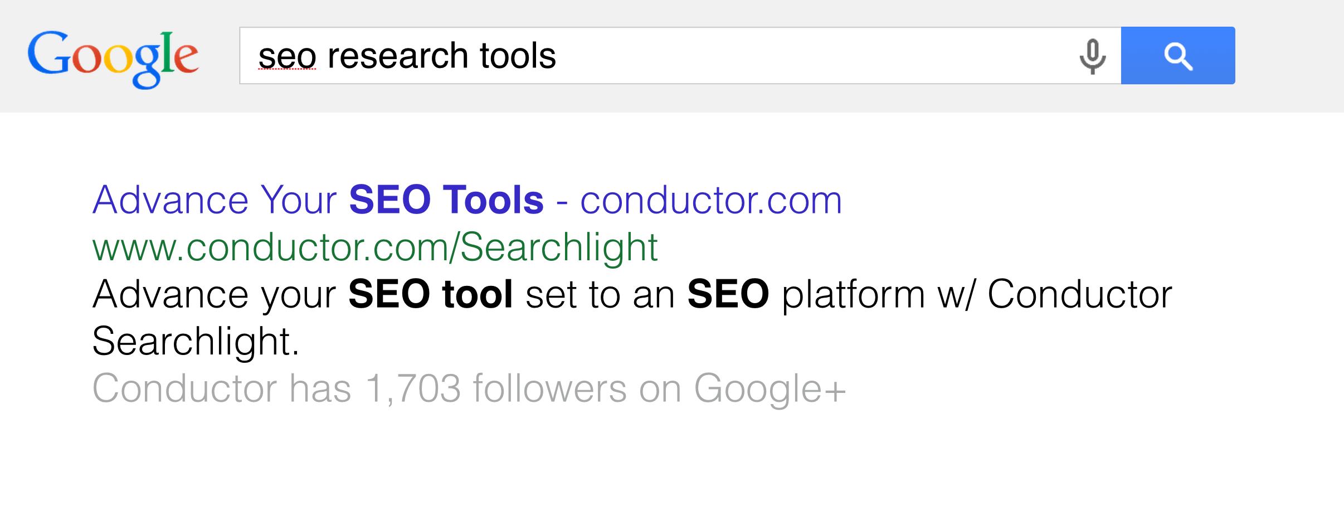
Task: Click the misspelled word seo in the query
Action: click(286, 55)
